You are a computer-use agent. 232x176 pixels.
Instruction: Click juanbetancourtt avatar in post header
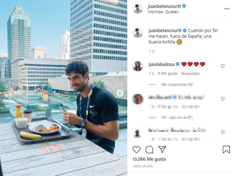point(138,9)
